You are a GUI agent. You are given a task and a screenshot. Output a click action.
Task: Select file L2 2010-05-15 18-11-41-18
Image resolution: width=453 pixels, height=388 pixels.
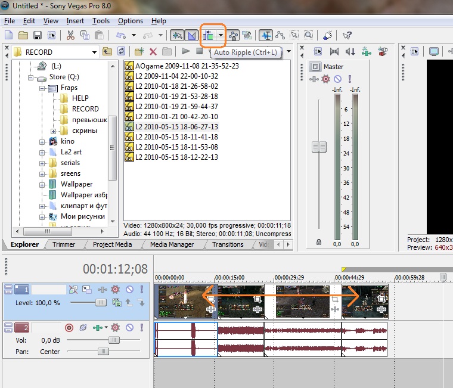click(x=176, y=137)
